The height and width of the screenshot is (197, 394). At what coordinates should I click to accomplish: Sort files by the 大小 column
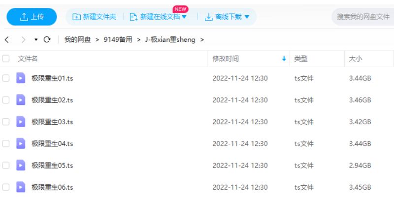click(x=355, y=59)
